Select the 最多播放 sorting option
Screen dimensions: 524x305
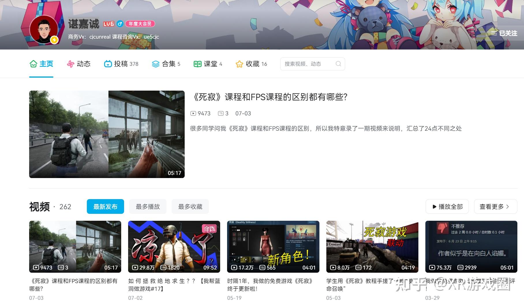tap(148, 206)
